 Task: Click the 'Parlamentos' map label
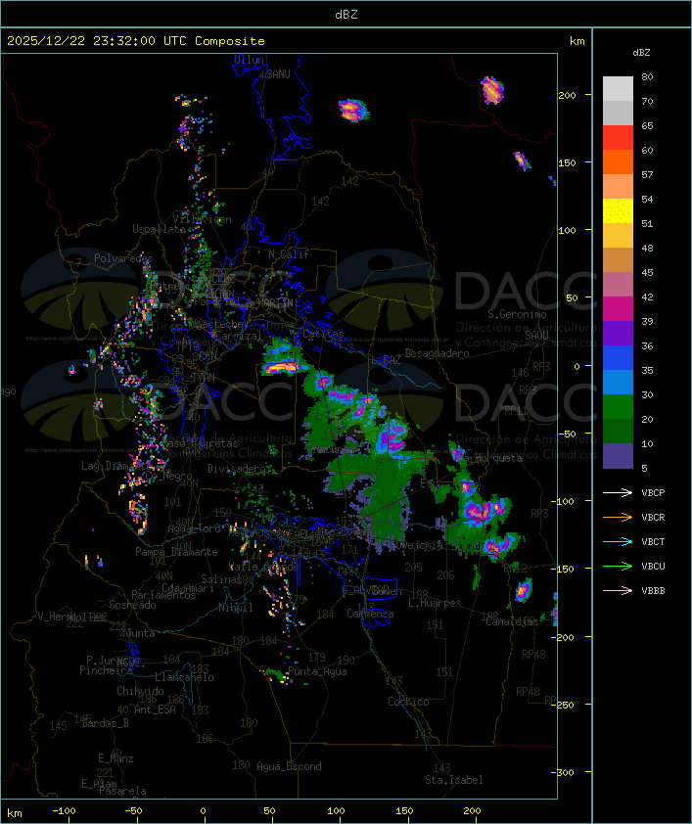pos(163,595)
